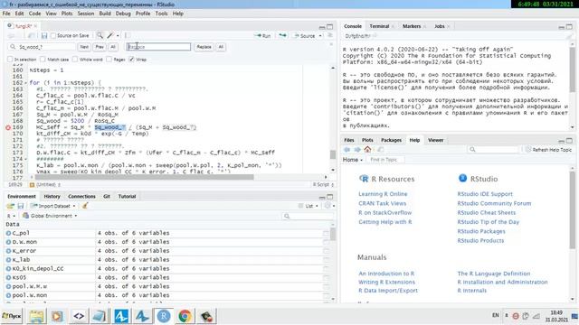
Task: Navigate forward in Help pane
Action: pos(357,149)
